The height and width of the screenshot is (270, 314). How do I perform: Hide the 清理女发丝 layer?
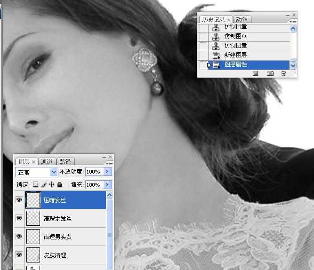(x=19, y=218)
